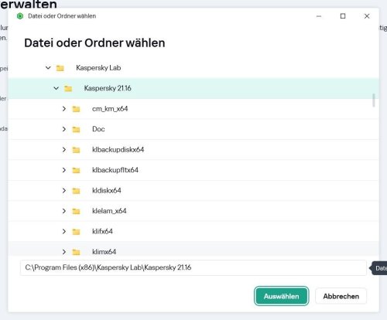Collapse the Kaspersky Lab folder
The height and width of the screenshot is (320, 387).
click(x=48, y=68)
